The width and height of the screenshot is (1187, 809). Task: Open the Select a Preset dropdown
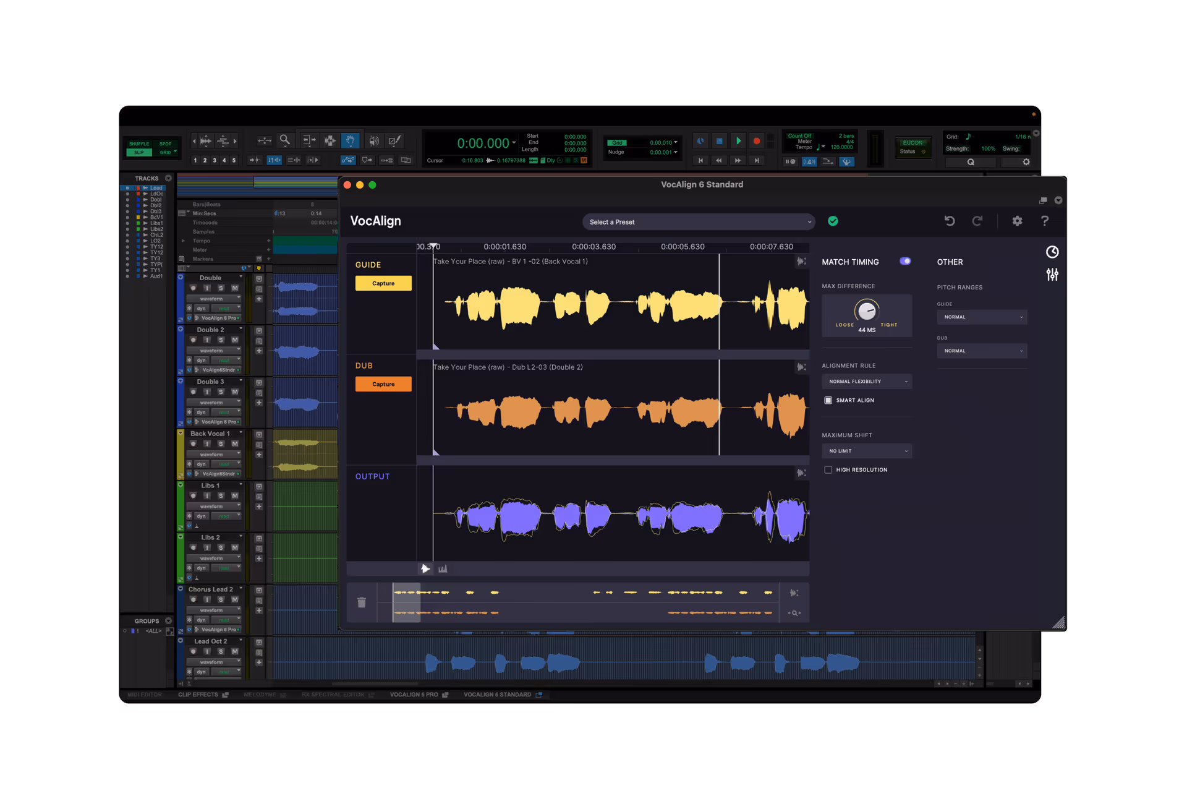699,222
